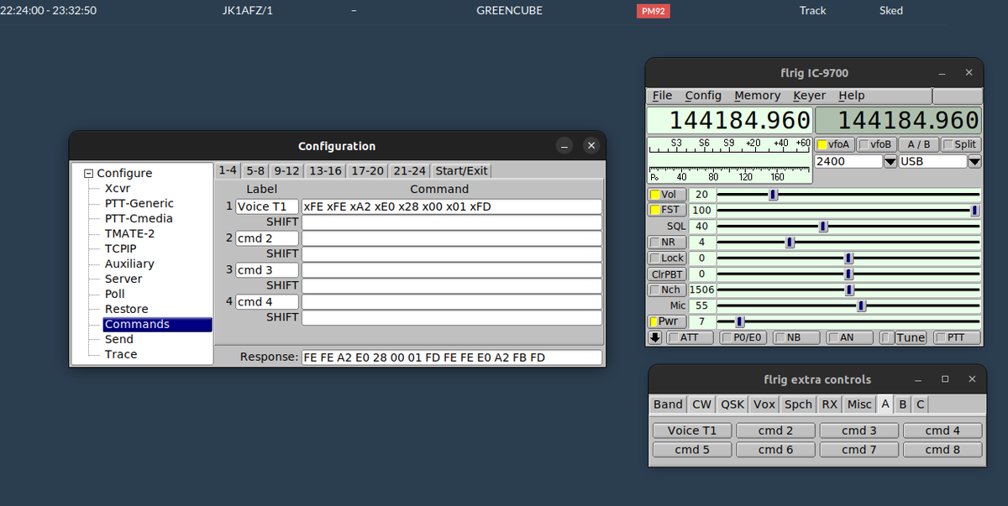1008x506 pixels.
Task: Switch to commands tab 13-16
Action: tap(325, 170)
